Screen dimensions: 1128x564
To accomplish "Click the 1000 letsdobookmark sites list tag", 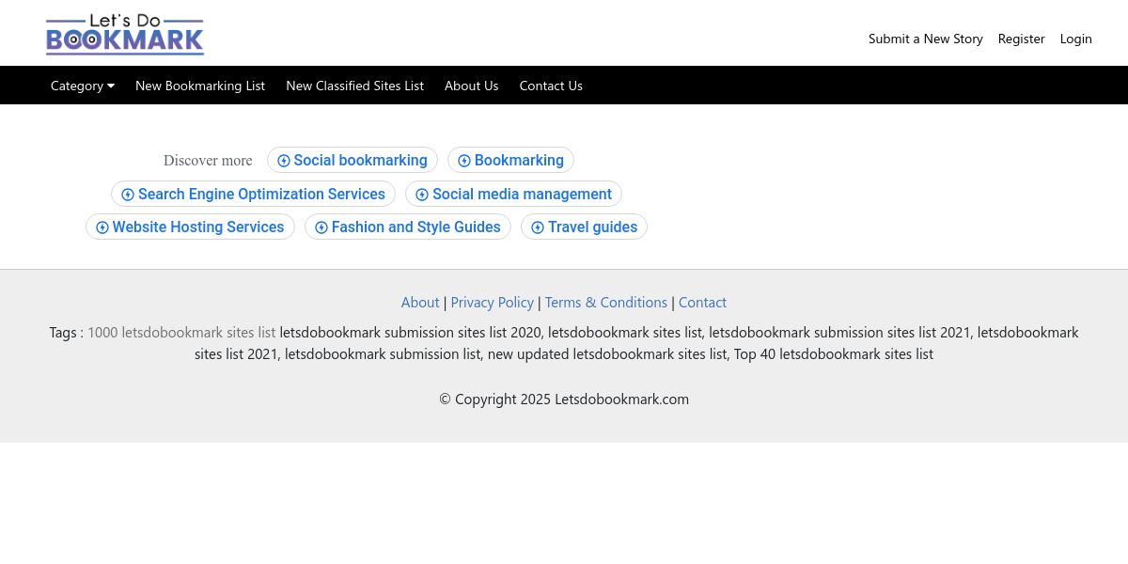I will pyautogui.click(x=181, y=333).
